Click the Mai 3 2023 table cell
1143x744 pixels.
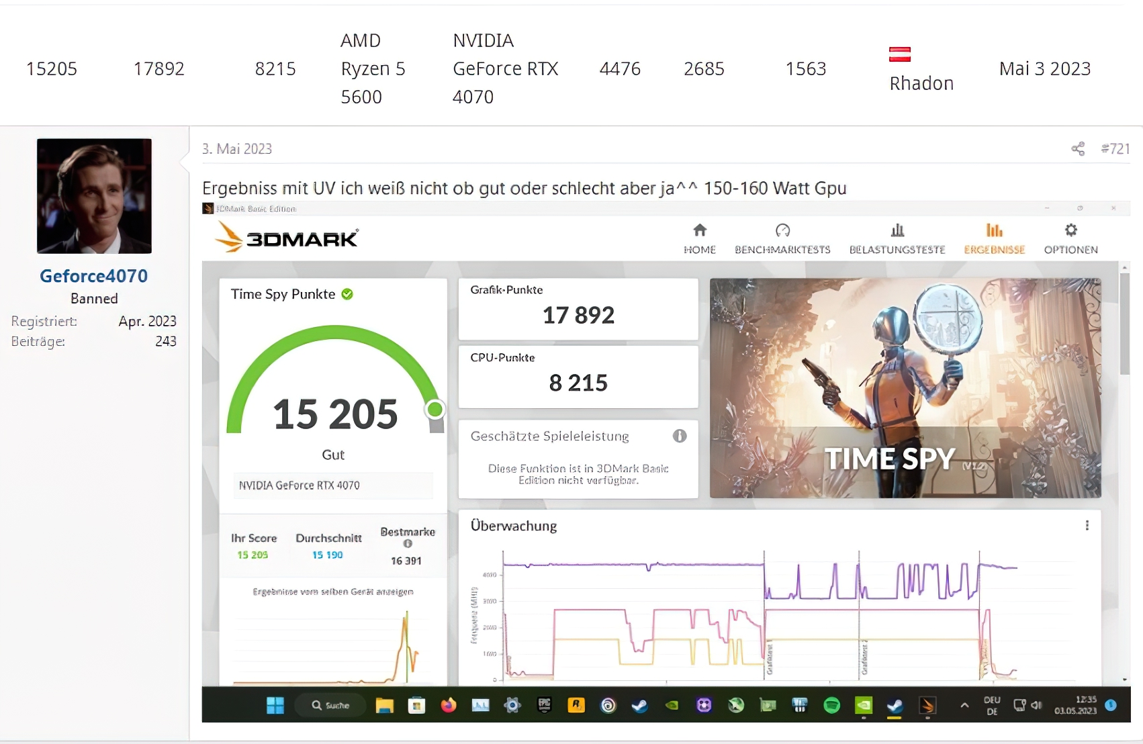[x=1045, y=68]
